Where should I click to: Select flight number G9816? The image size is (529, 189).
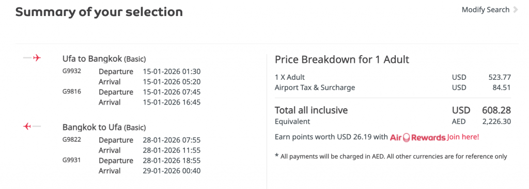pyautogui.click(x=71, y=91)
